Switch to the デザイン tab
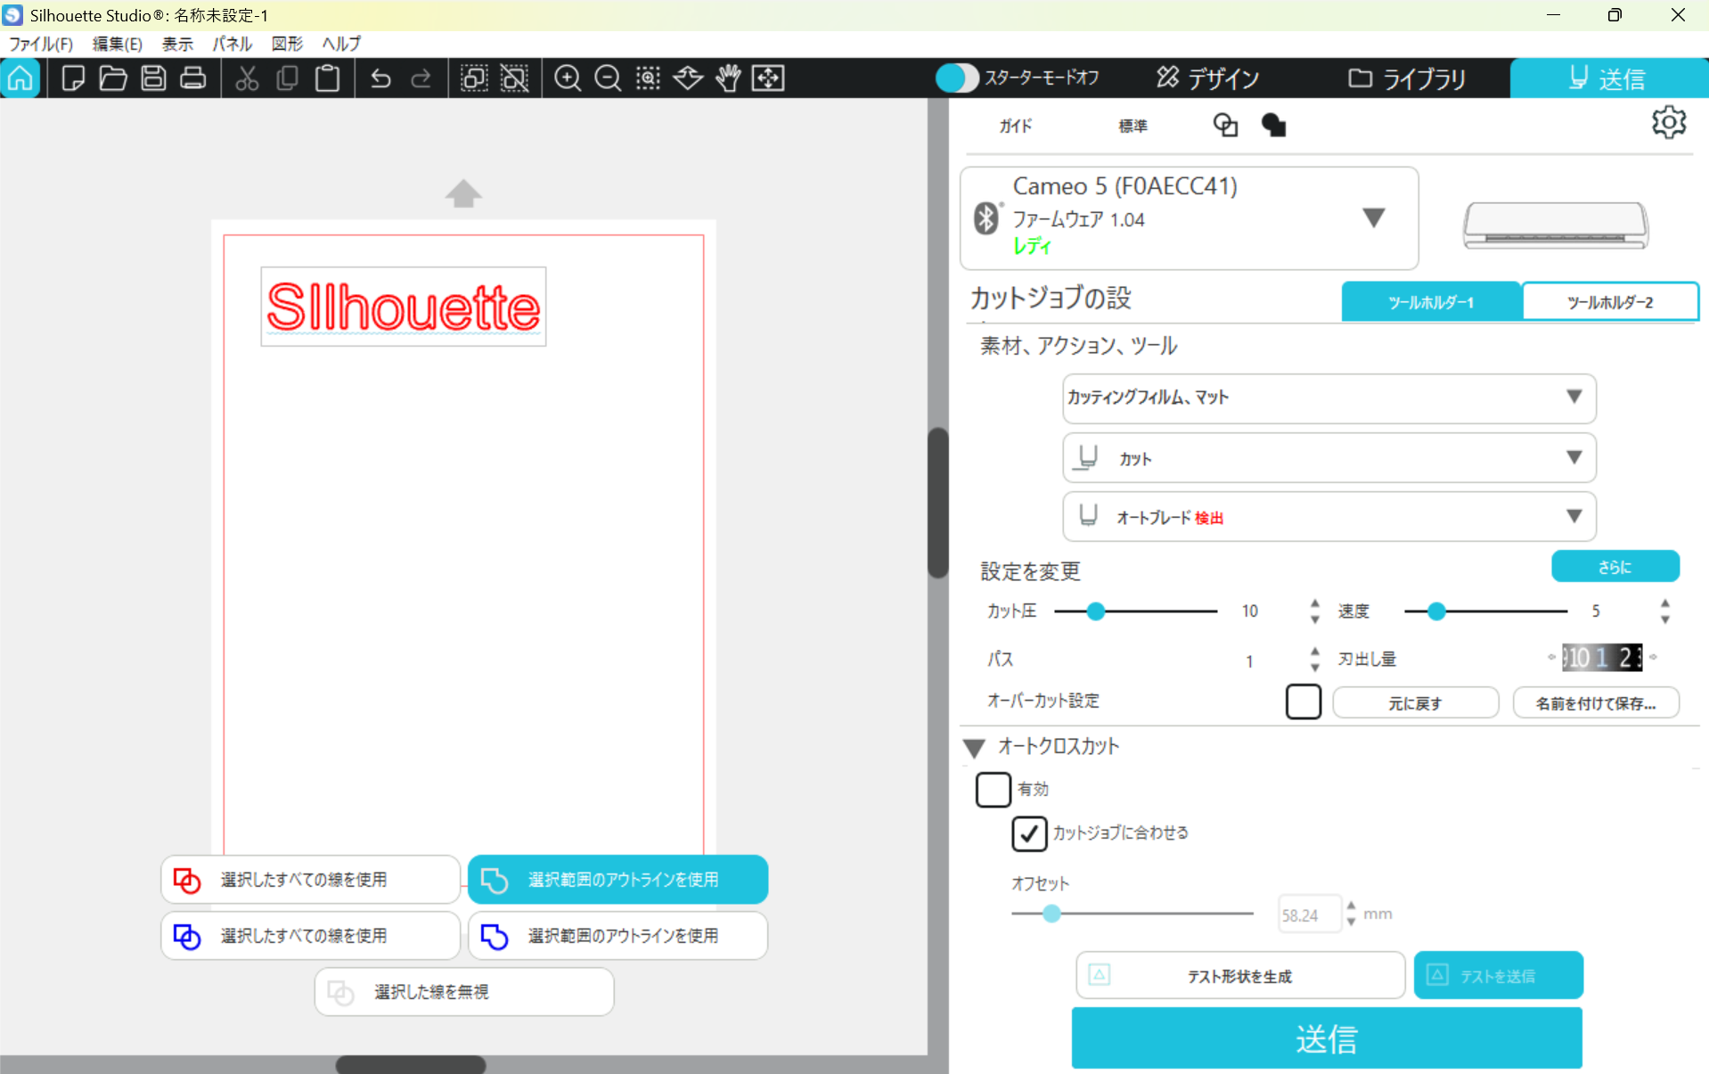 coord(1208,78)
